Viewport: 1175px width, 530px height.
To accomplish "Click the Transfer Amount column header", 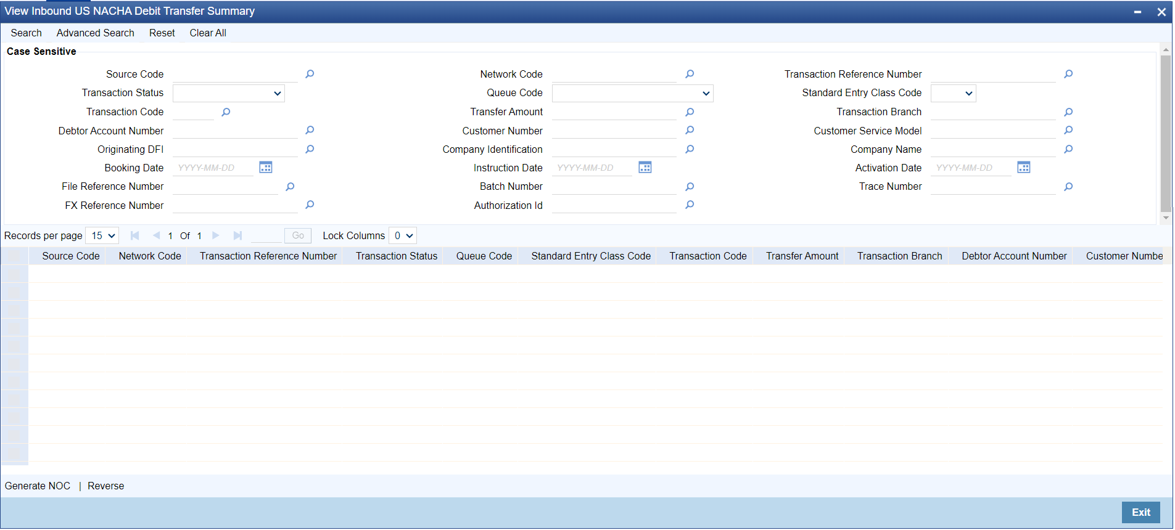I will [802, 256].
